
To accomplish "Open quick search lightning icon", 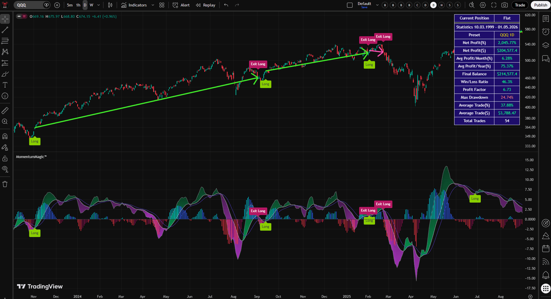I will 472,5.
